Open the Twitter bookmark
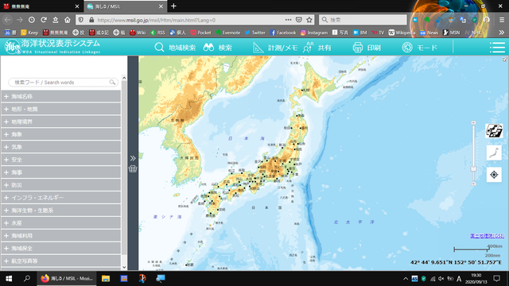This screenshot has width=509, height=286. pos(255,33)
